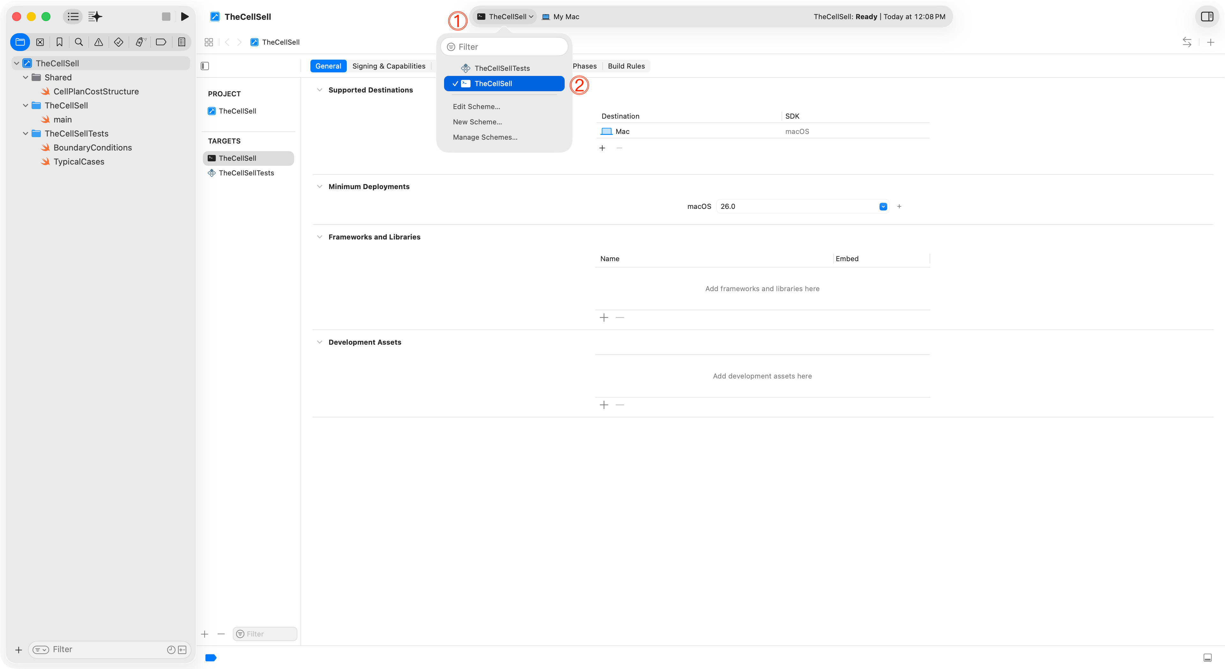This screenshot has width=1225, height=669.
Task: Open the Breakpoint navigator icon
Action: click(161, 42)
